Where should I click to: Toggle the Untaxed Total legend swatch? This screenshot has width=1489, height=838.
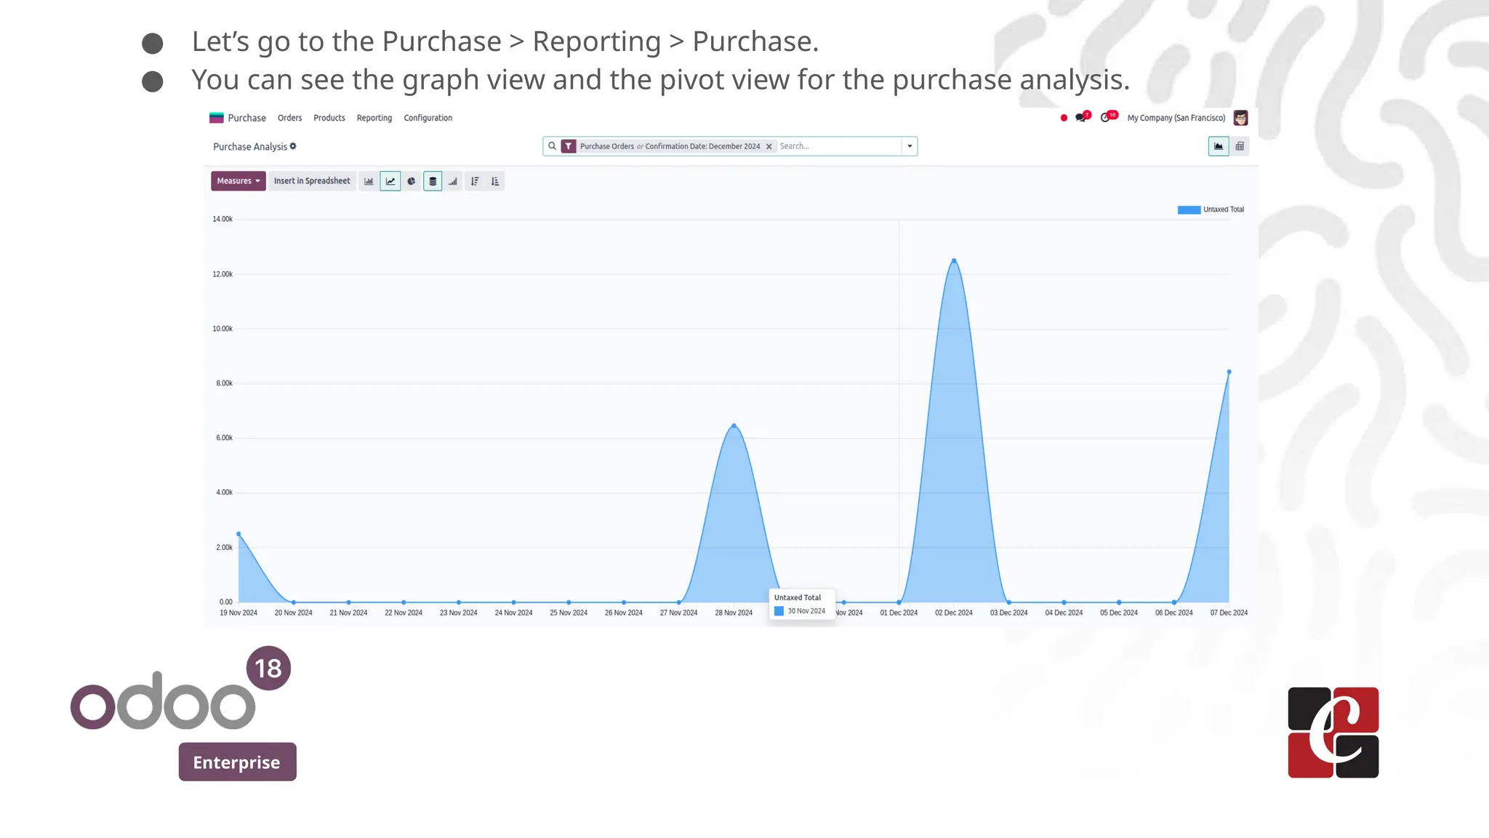coord(1189,209)
